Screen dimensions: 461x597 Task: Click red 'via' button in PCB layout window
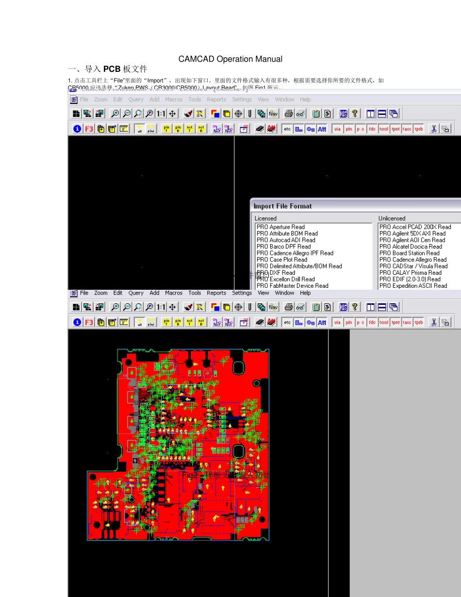337,322
